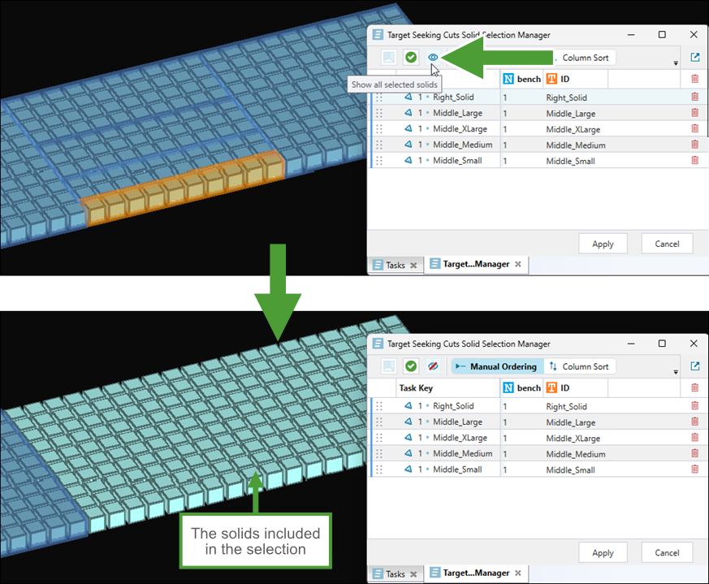Image resolution: width=709 pixels, height=584 pixels.
Task: Open the toolbar overflow arrow in the upper window
Action: [676, 63]
